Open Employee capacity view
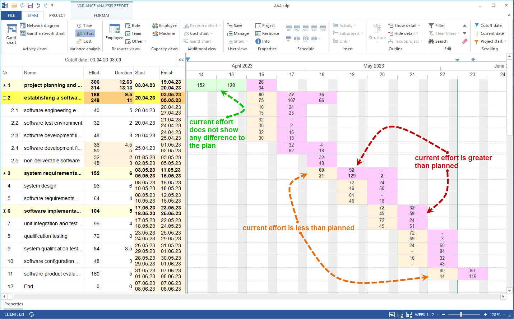The width and height of the screenshot is (514, 319). point(165,26)
